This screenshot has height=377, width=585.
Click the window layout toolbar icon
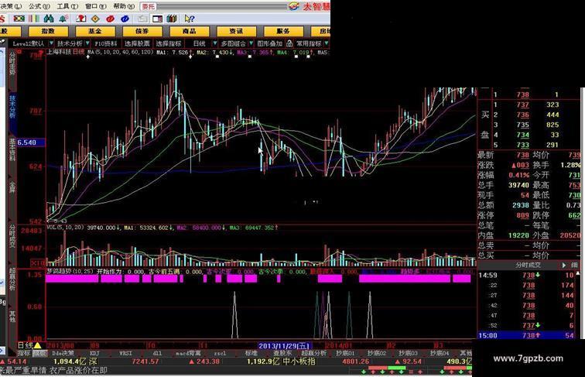coord(157,19)
